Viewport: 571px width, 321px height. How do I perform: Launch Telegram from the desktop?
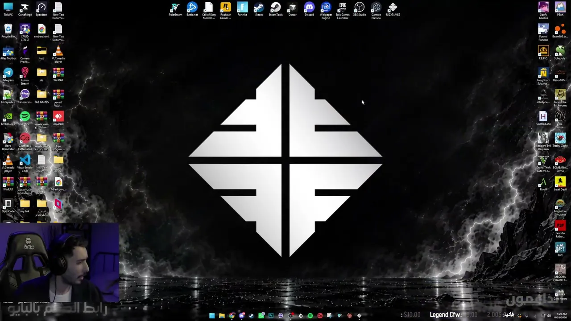(8, 75)
